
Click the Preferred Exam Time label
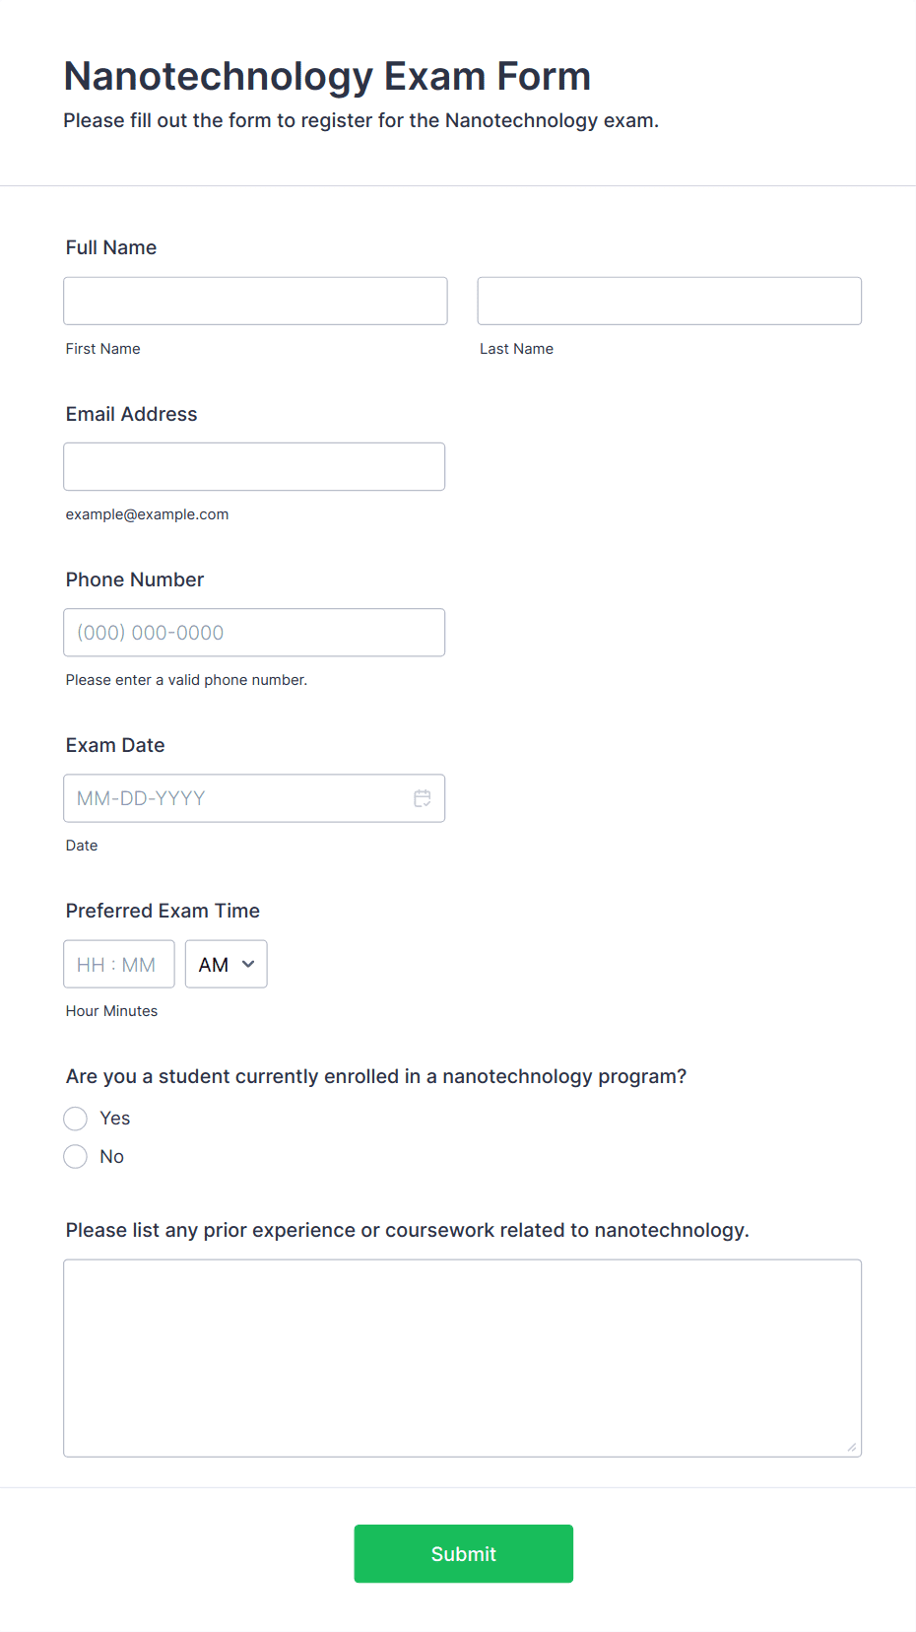pyautogui.click(x=163, y=911)
